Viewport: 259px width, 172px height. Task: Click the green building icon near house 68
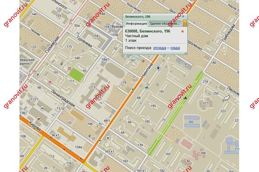pyautogui.click(x=146, y=87)
